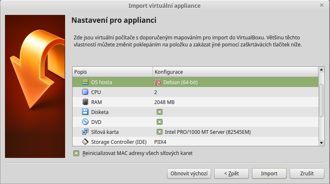330x184 pixels.
Task: Select the CPU row label
Action: coord(96,92)
